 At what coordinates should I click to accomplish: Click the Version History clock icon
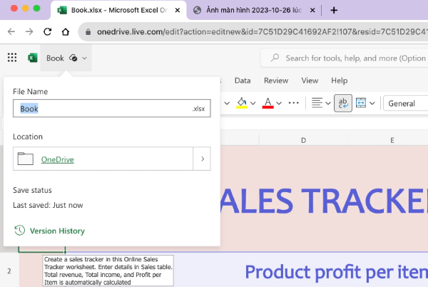[19, 231]
